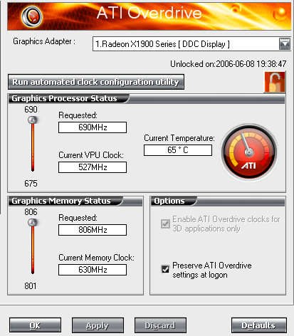This screenshot has height=336, width=294.
Task: Click the ATI temperature gauge dial
Action: pos(249,152)
